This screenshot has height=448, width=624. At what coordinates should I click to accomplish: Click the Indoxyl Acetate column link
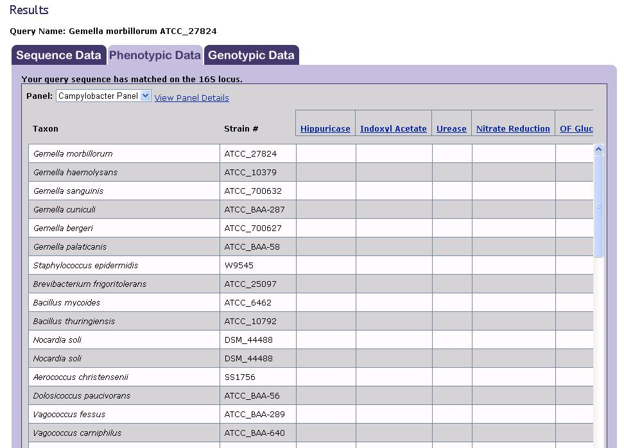pos(393,128)
